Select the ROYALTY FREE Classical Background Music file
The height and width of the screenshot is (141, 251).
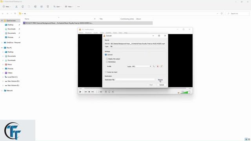click(x=88, y=23)
